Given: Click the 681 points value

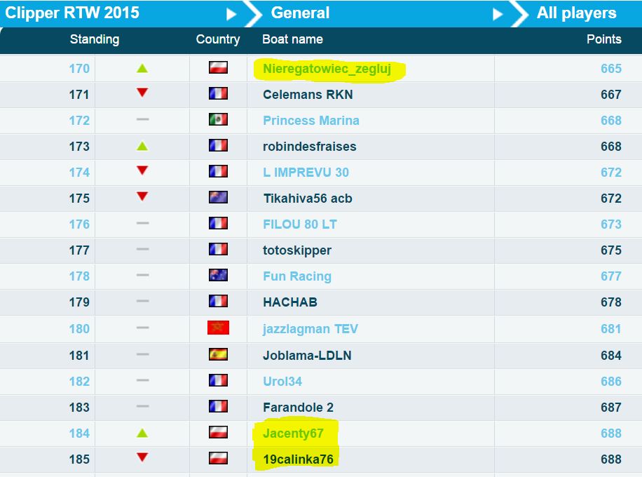Looking at the screenshot, I should [x=611, y=329].
